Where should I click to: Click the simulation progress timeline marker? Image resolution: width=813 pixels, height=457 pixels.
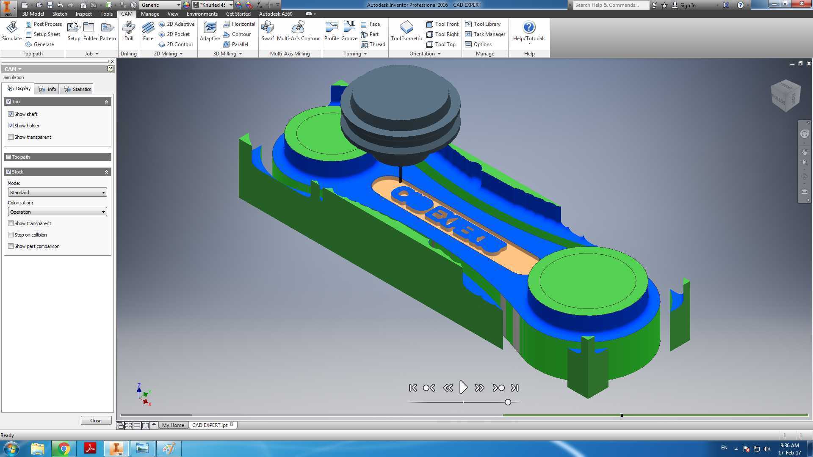(622, 415)
